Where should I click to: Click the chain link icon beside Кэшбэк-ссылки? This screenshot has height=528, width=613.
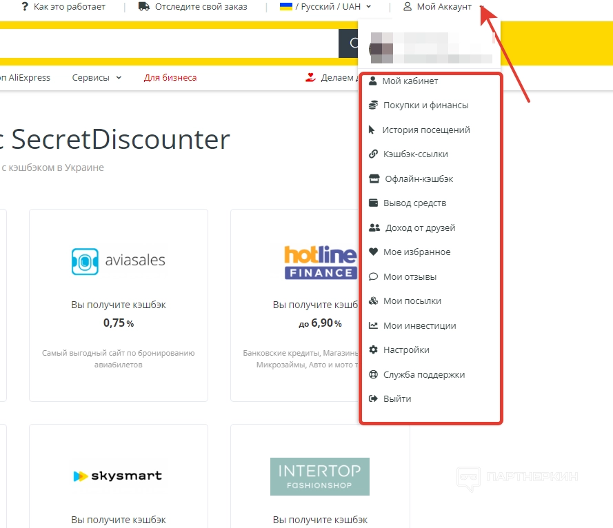(373, 154)
